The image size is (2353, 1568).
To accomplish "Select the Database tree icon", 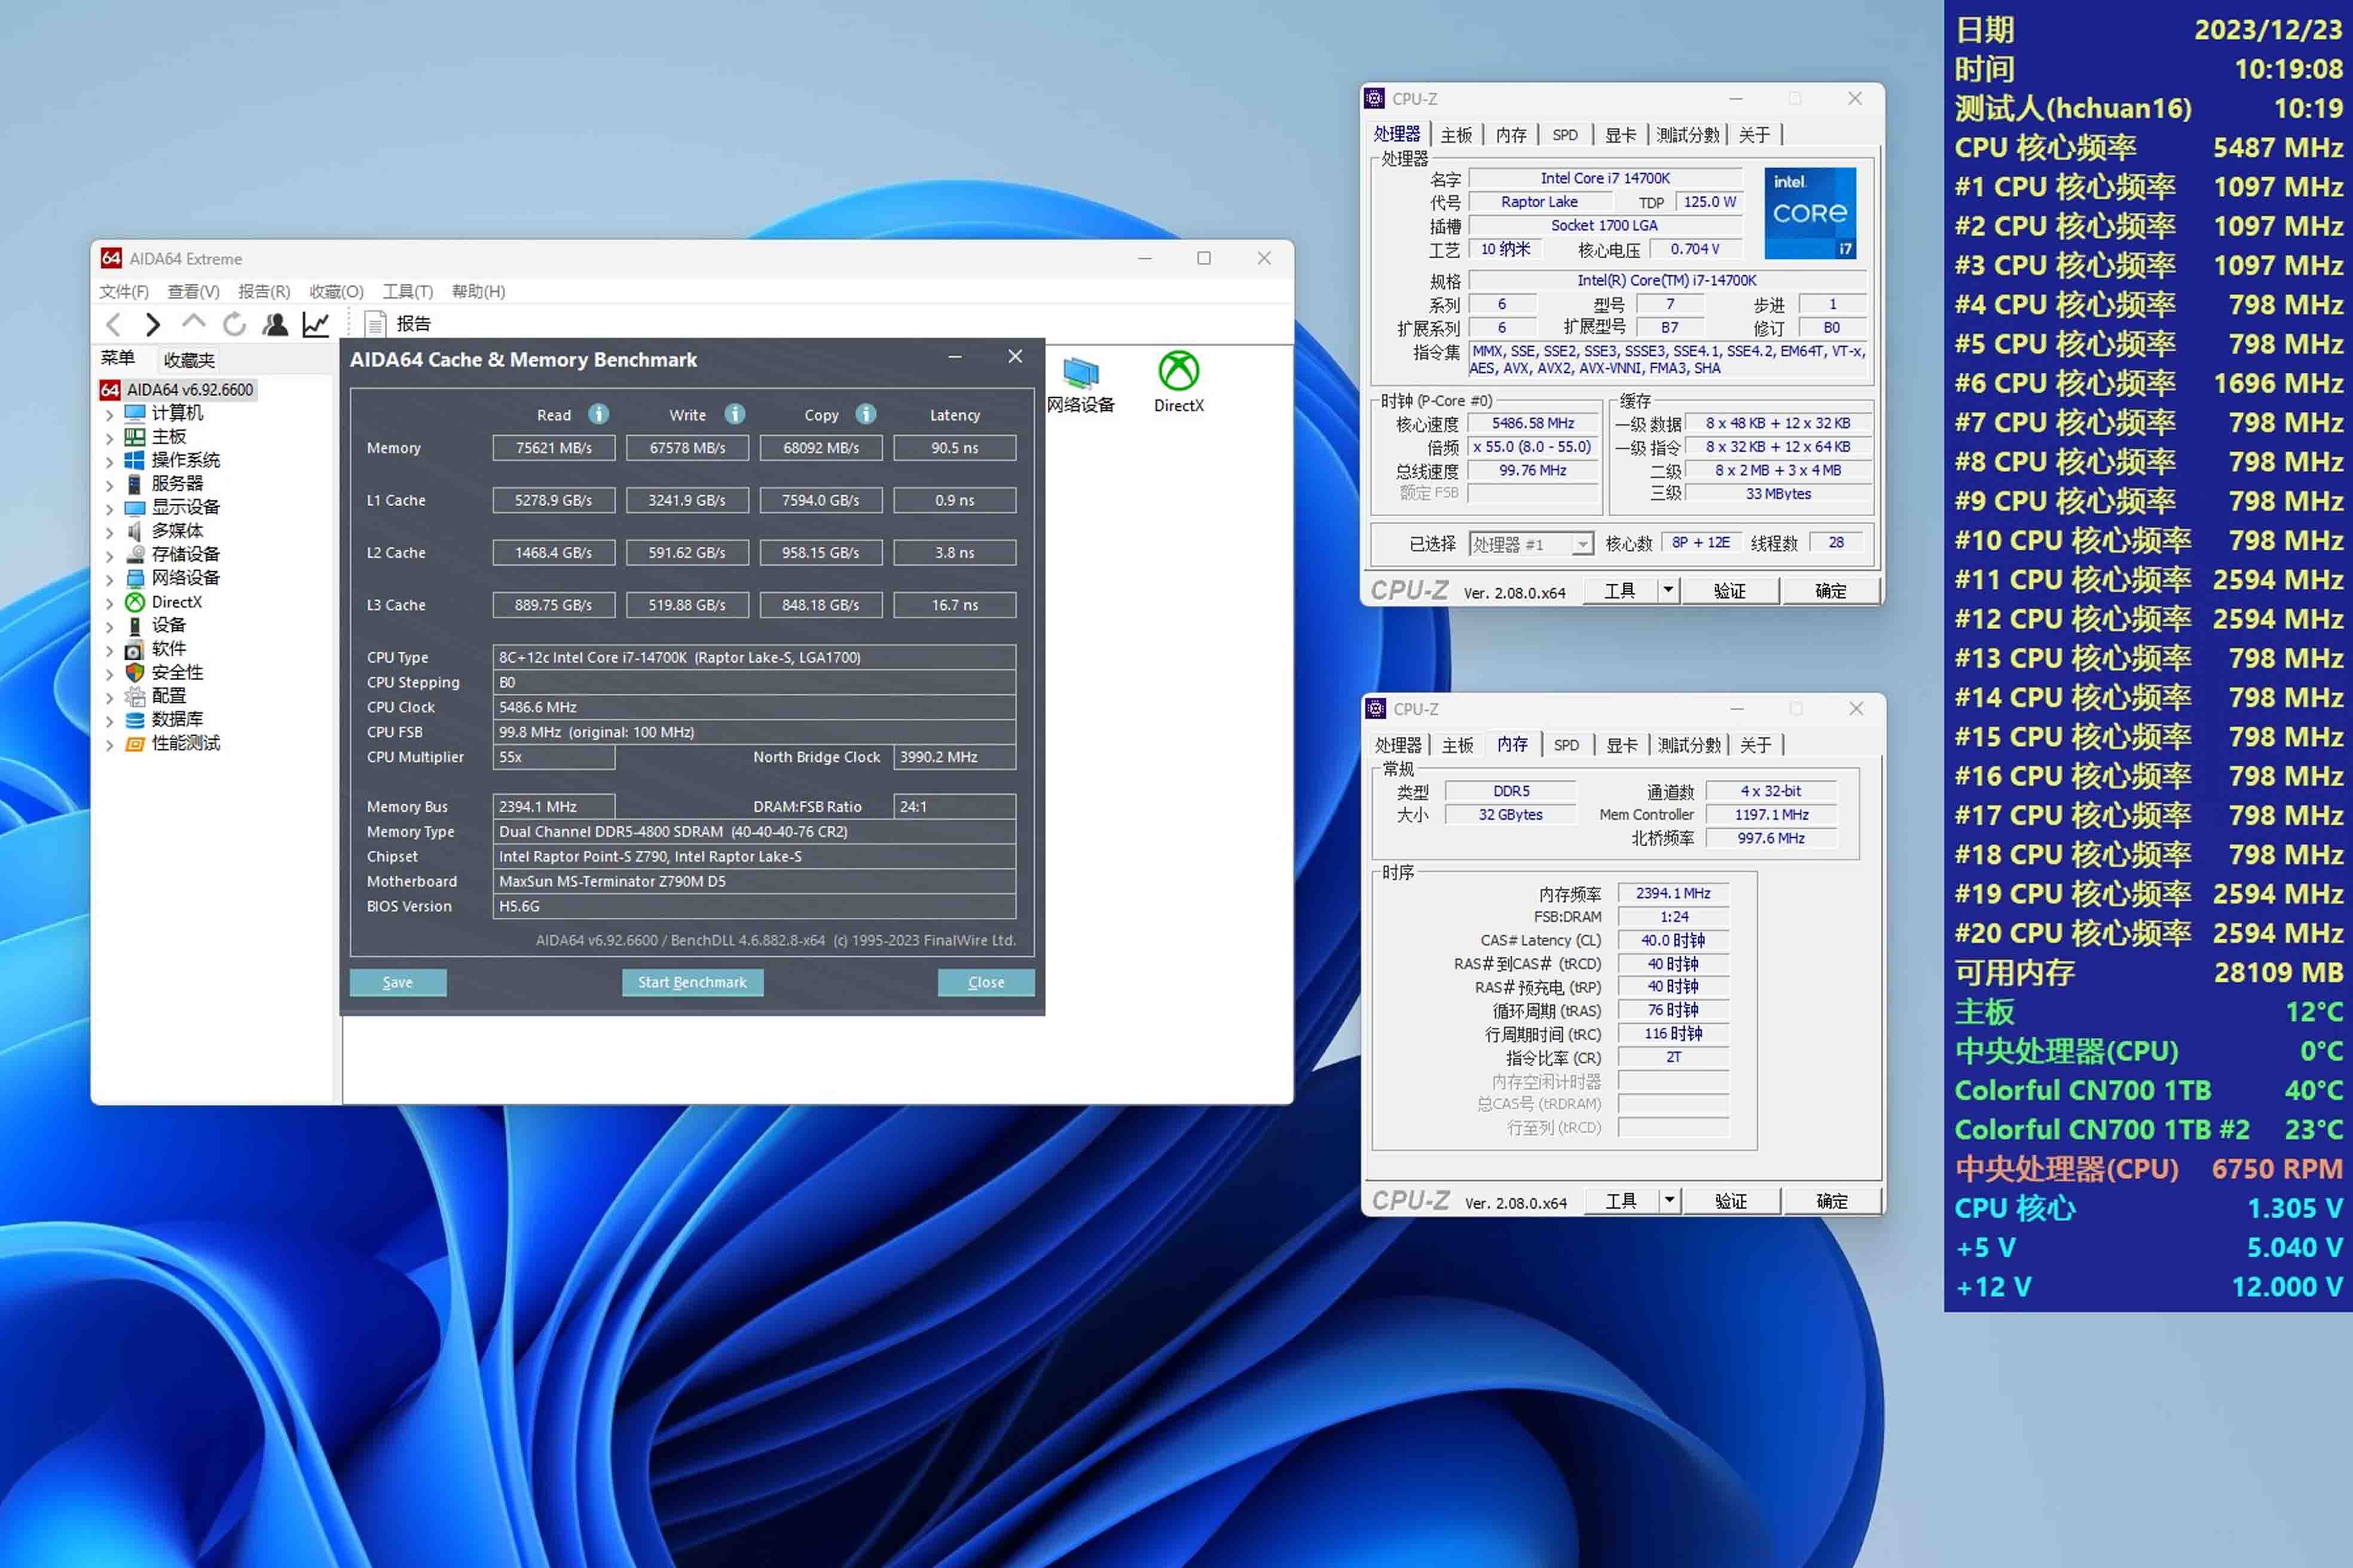I will point(135,720).
